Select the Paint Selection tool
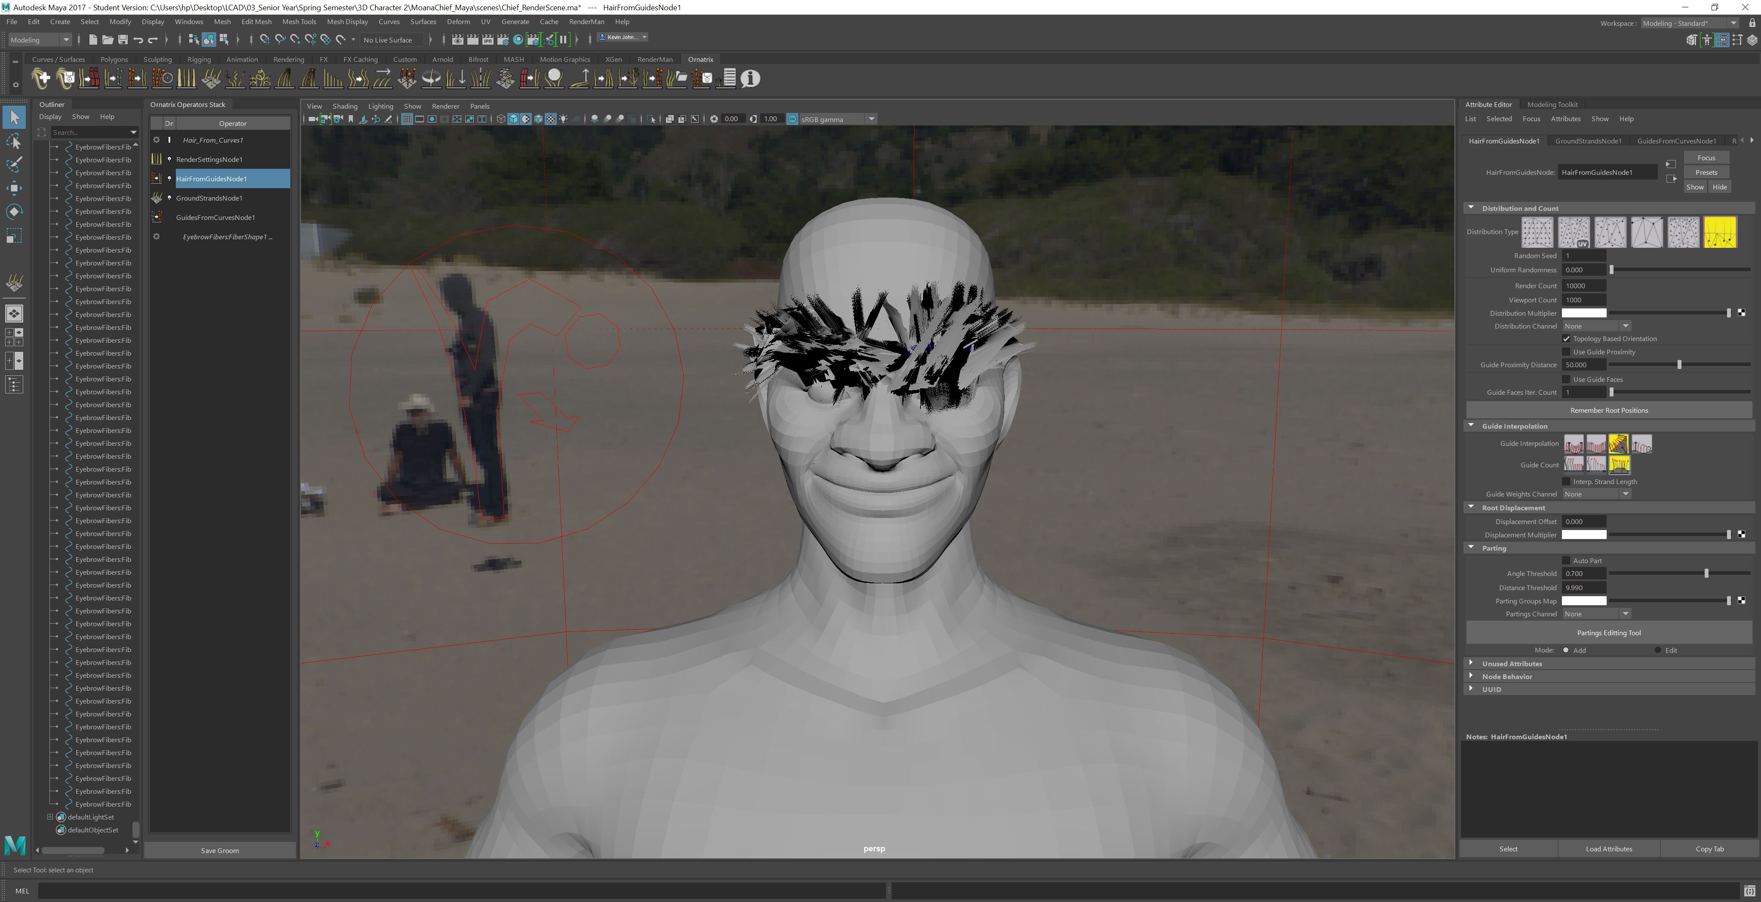Image resolution: width=1761 pixels, height=902 pixels. [14, 165]
